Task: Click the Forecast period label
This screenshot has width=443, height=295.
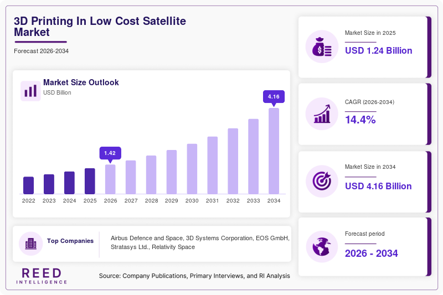Action: [x=365, y=234]
